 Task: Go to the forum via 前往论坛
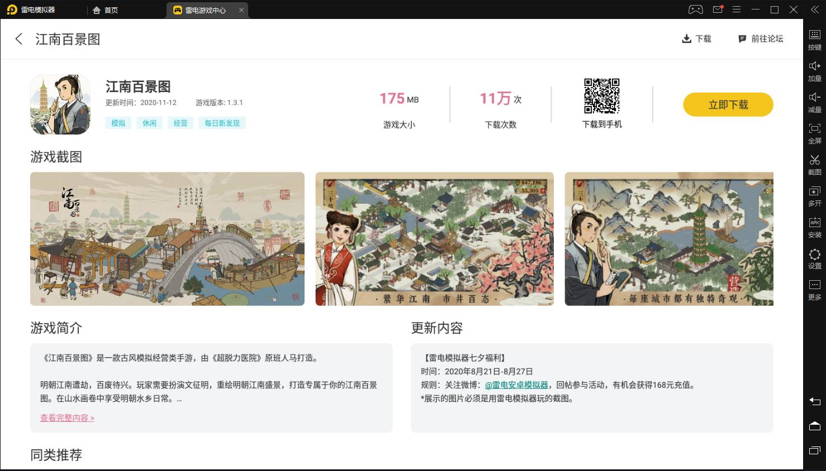click(x=761, y=39)
